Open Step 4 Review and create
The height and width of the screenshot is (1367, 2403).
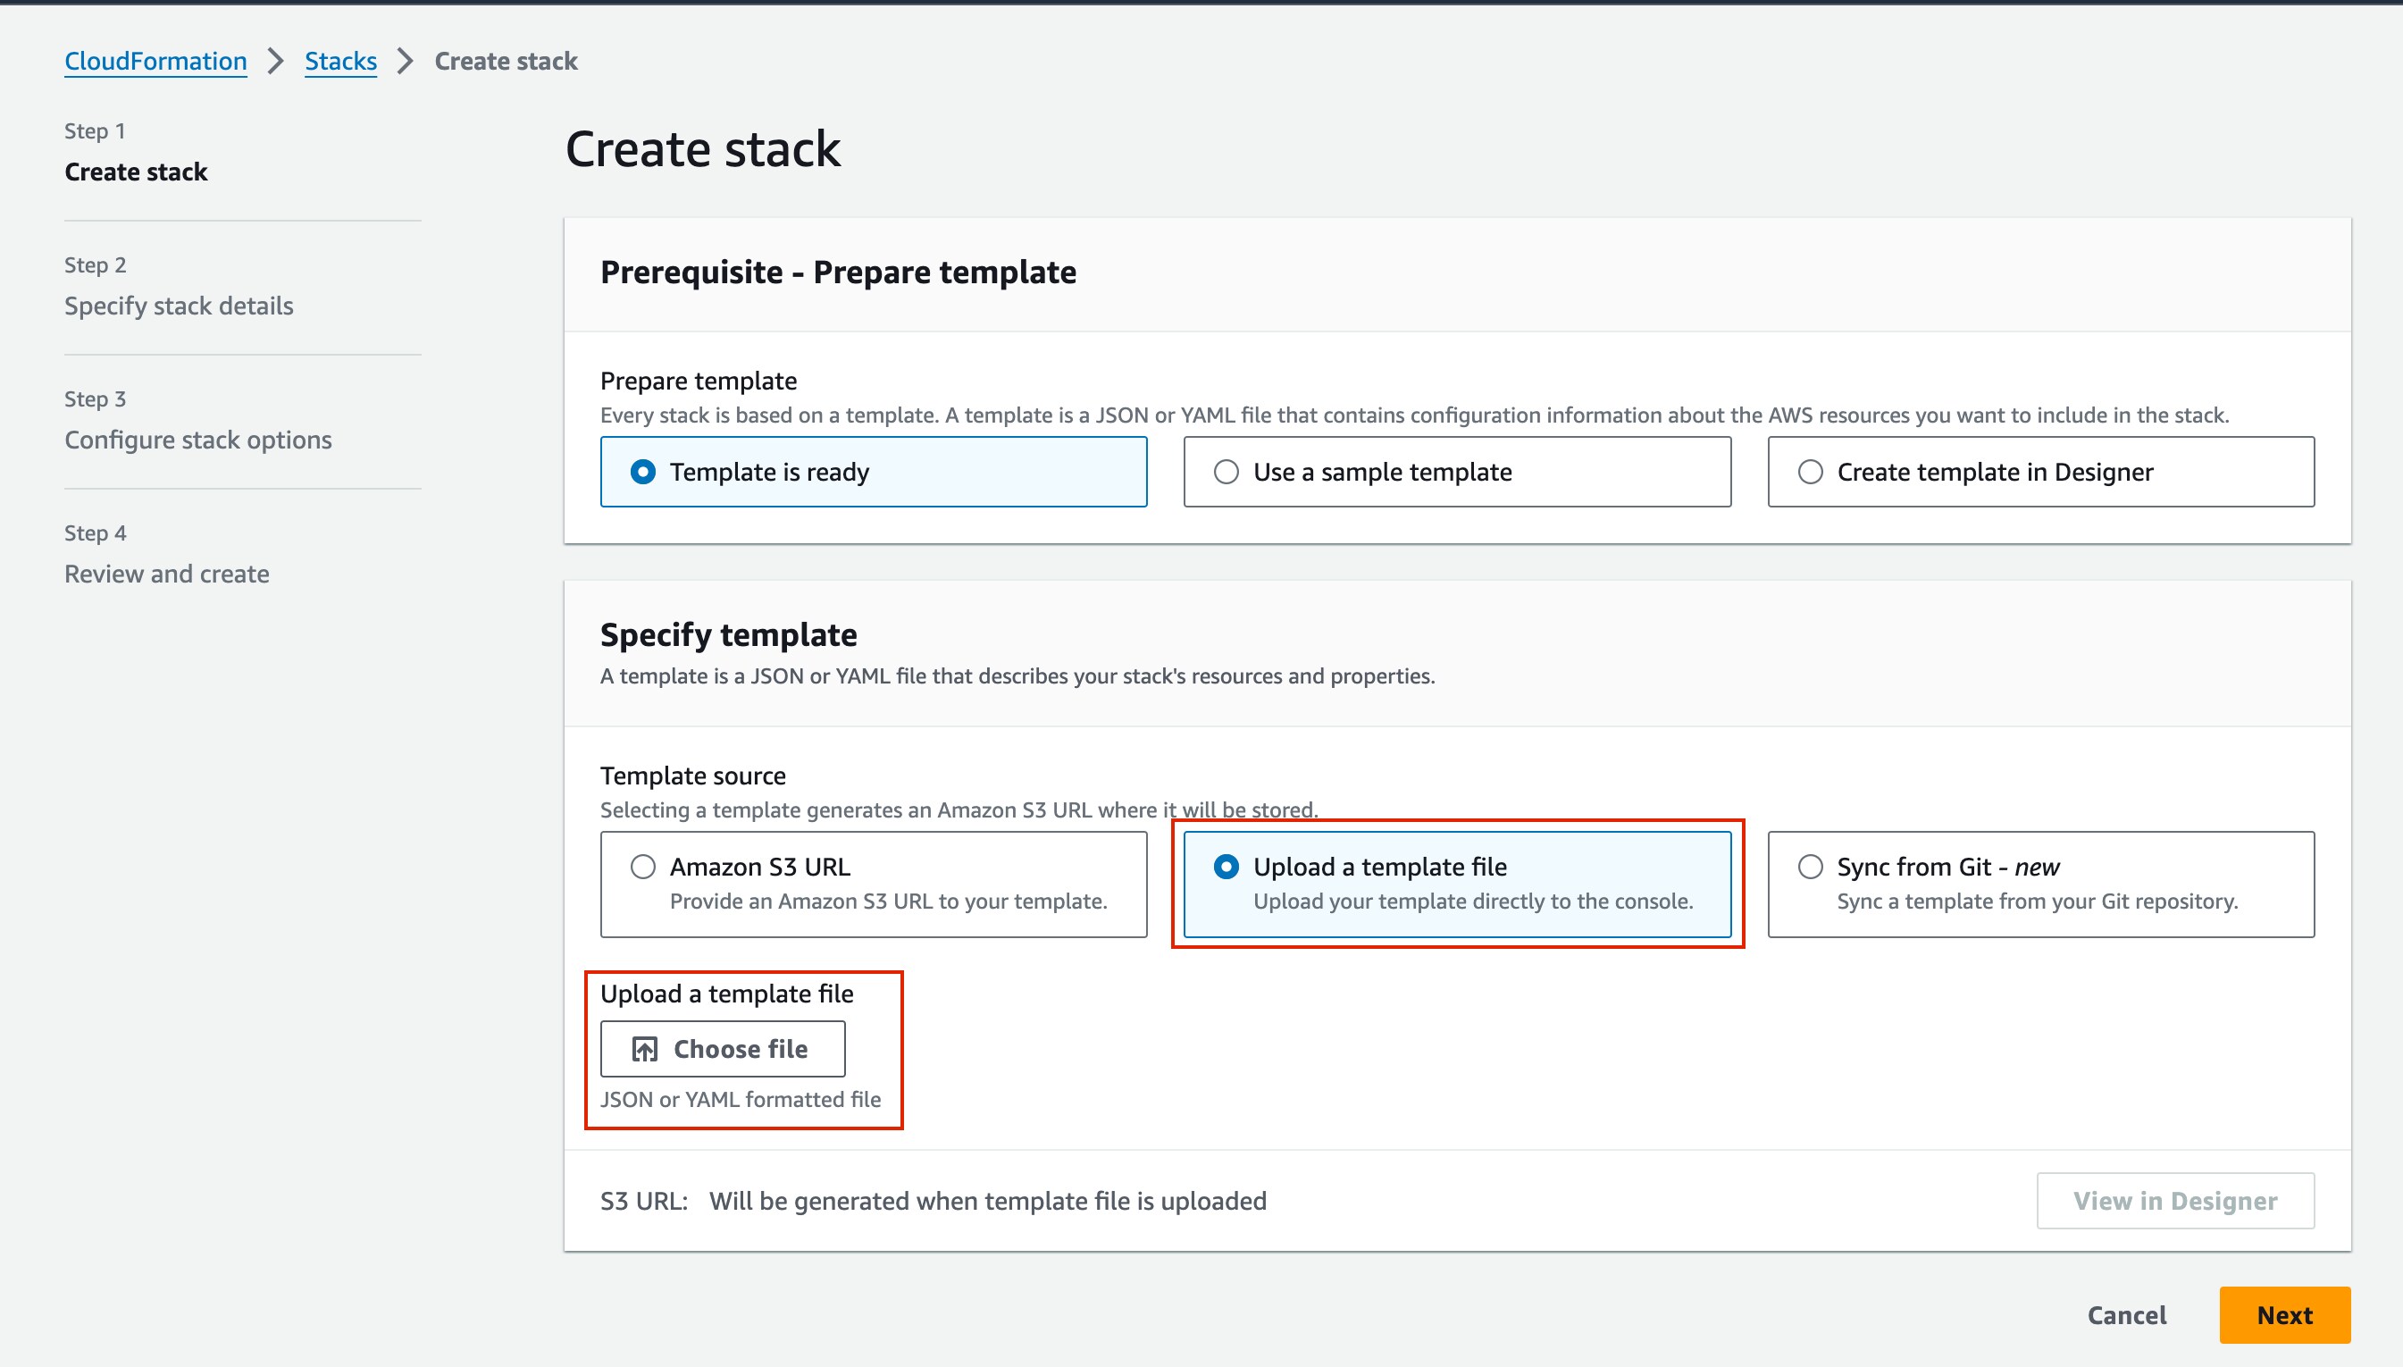pyautogui.click(x=167, y=574)
